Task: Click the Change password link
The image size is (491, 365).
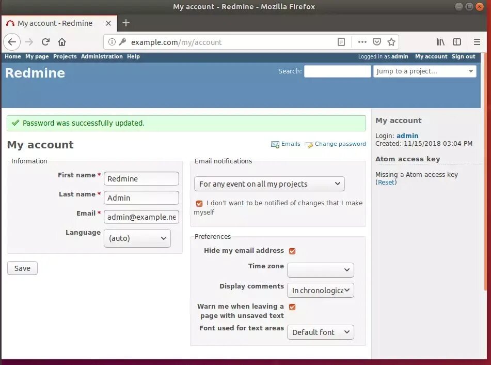Action: click(x=340, y=144)
